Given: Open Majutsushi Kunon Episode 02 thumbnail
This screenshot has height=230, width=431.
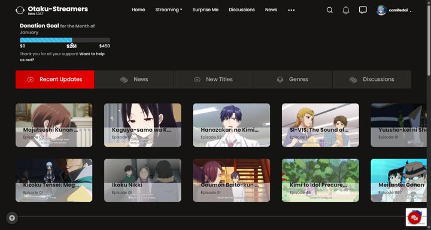Looking at the screenshot, I should point(54,125).
